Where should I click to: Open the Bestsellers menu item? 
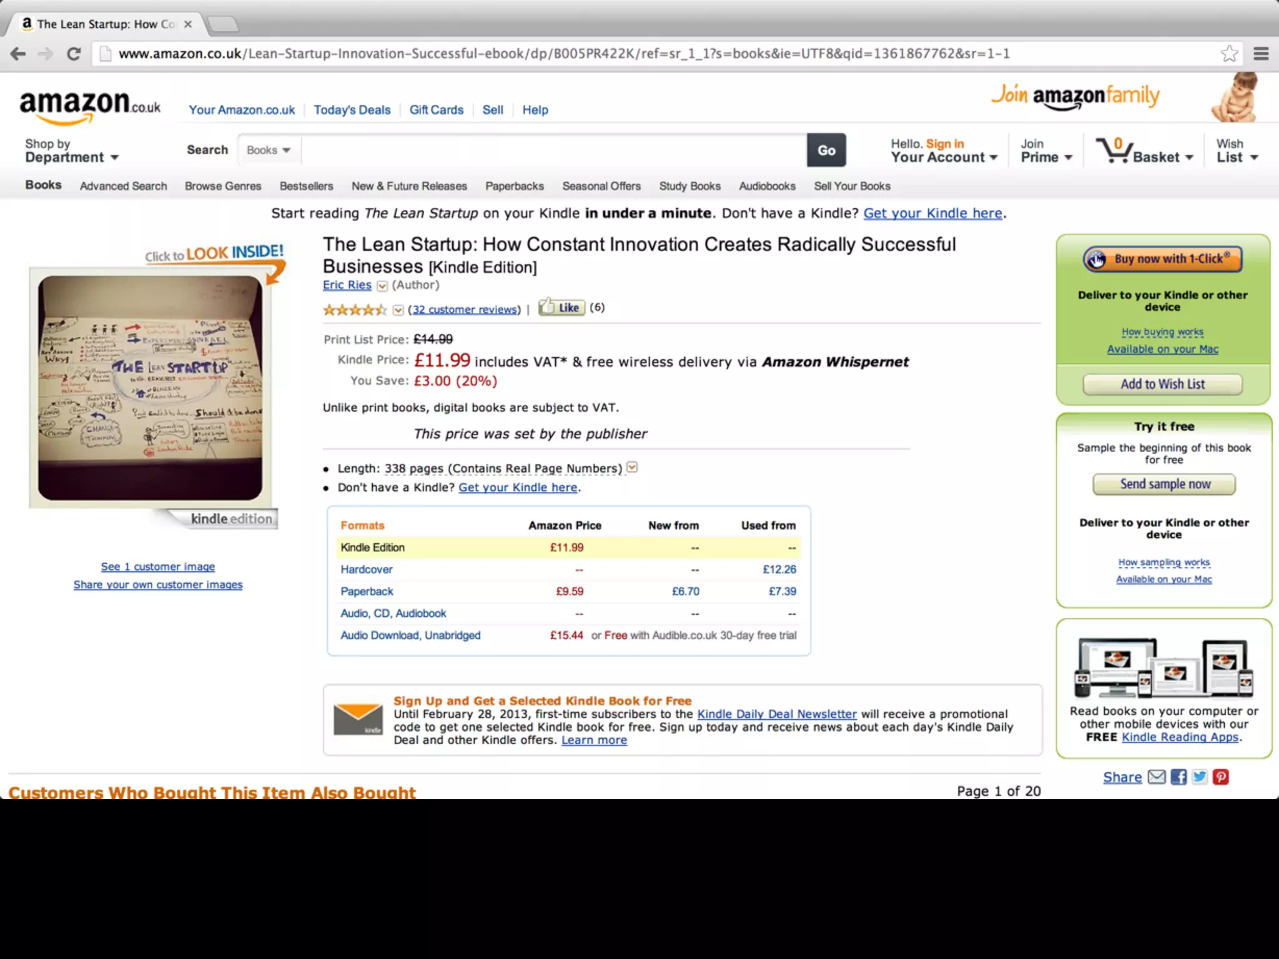pyautogui.click(x=306, y=186)
